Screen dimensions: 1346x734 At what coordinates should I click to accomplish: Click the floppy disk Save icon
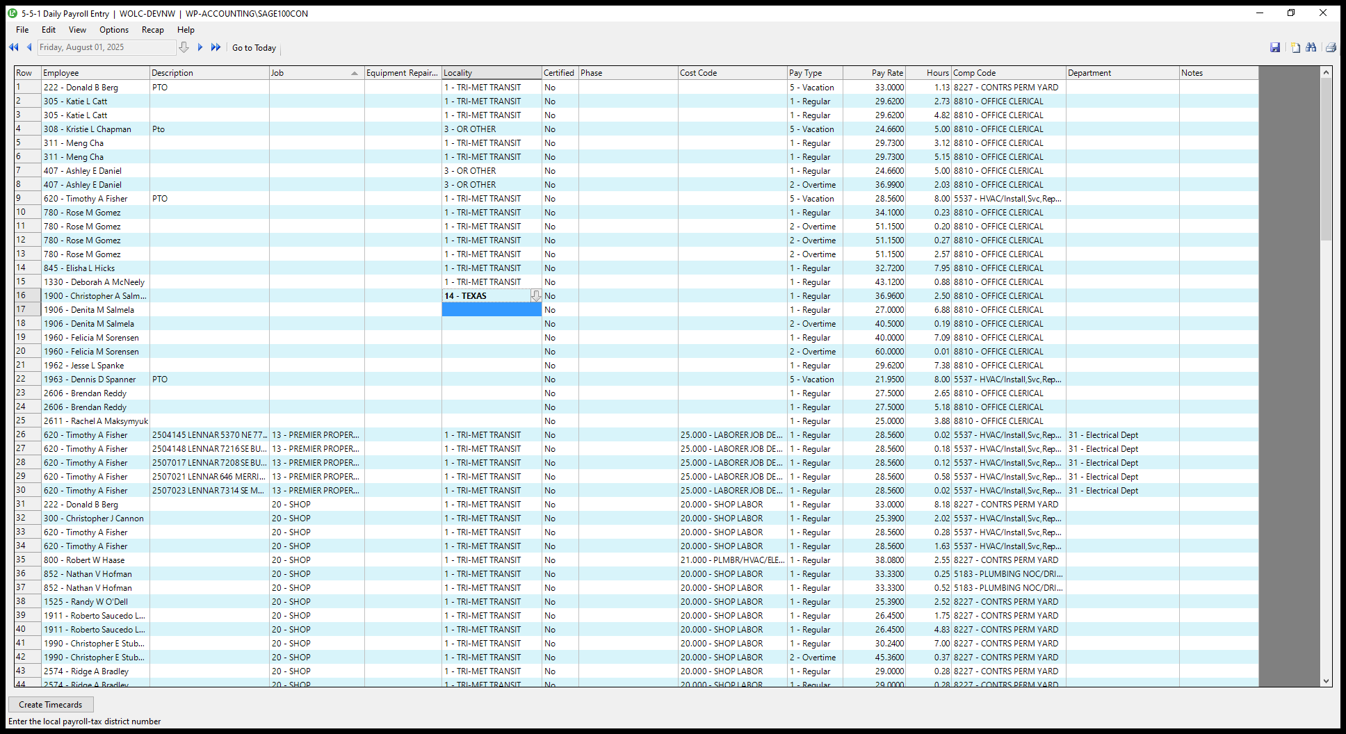tap(1274, 47)
